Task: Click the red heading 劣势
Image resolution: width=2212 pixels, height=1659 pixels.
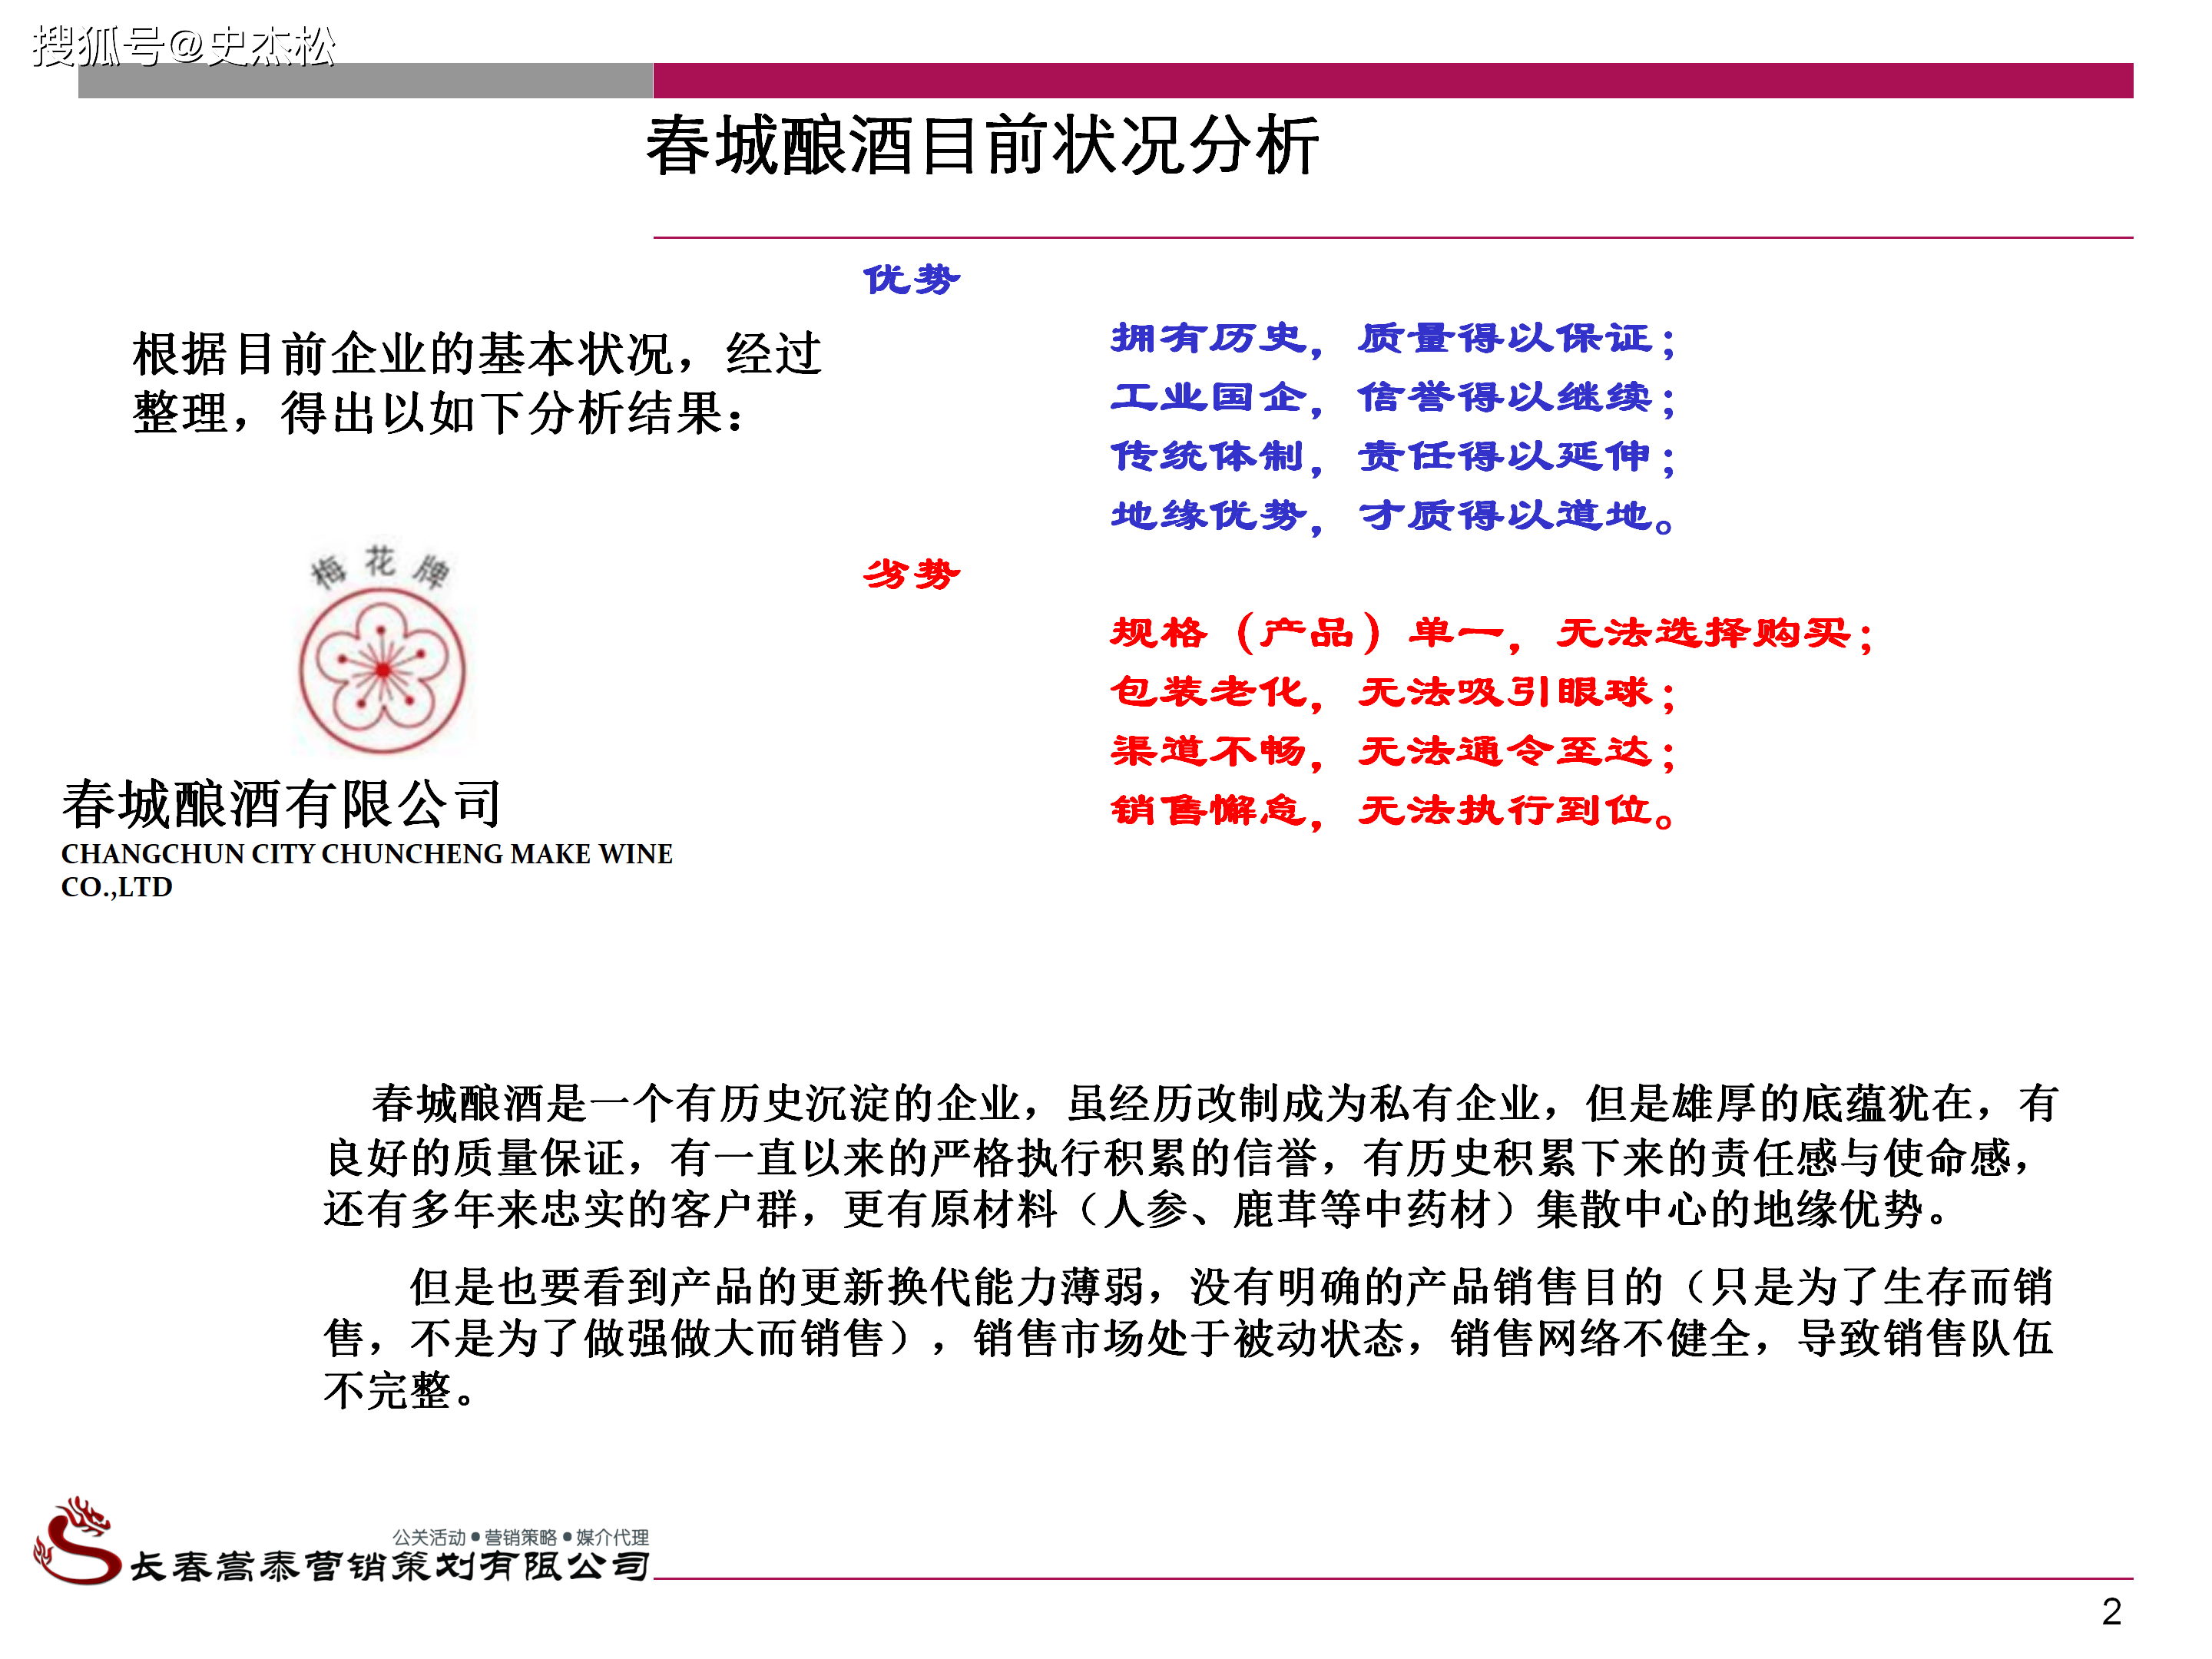Action: [x=911, y=574]
